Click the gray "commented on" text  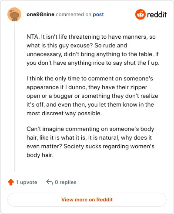click(x=74, y=14)
